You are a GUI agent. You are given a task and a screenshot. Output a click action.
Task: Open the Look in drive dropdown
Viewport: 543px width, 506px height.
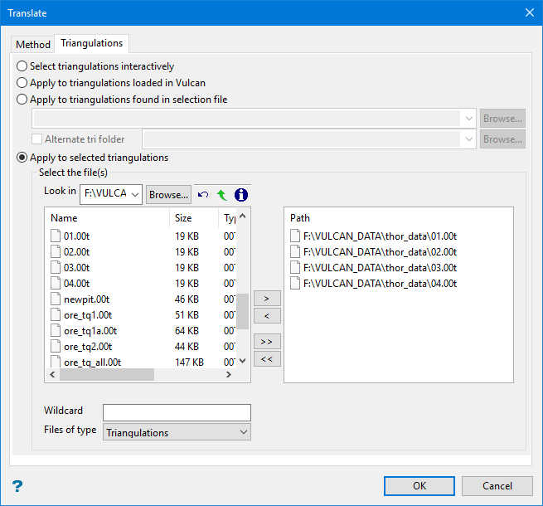coord(111,194)
